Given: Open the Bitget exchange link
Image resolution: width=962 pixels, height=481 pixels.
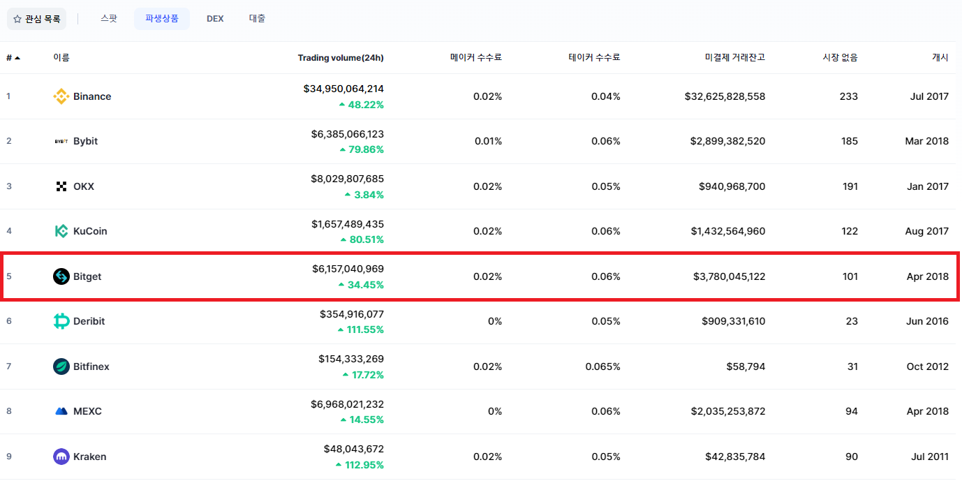Looking at the screenshot, I should click(87, 276).
